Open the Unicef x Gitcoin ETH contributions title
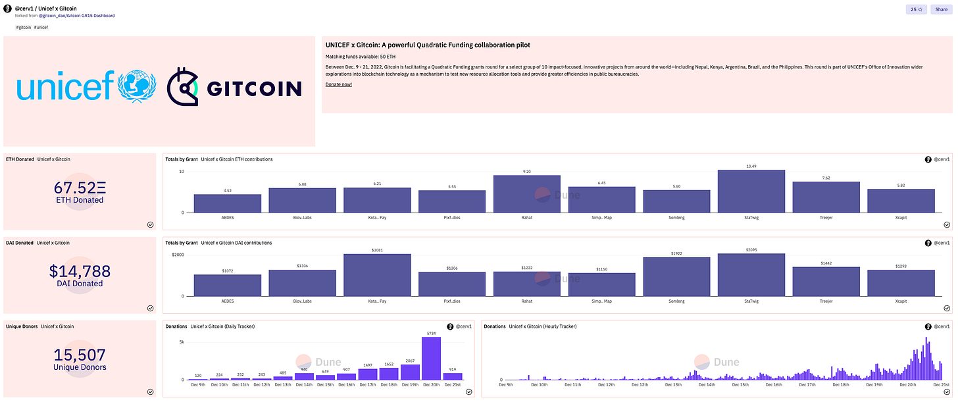The width and height of the screenshot is (958, 406). (x=237, y=159)
